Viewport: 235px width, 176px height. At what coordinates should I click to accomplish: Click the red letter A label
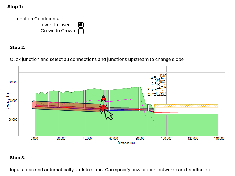(x=104, y=98)
